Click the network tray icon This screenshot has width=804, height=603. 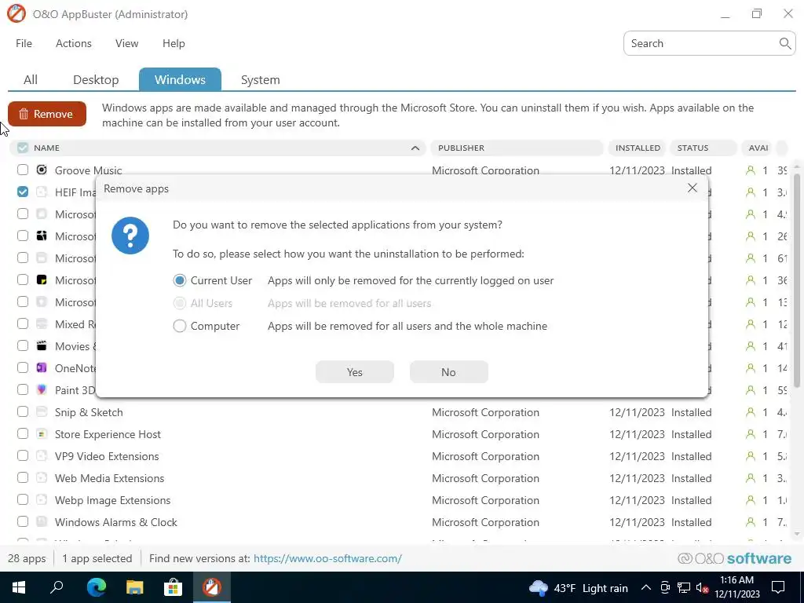pyautogui.click(x=684, y=588)
